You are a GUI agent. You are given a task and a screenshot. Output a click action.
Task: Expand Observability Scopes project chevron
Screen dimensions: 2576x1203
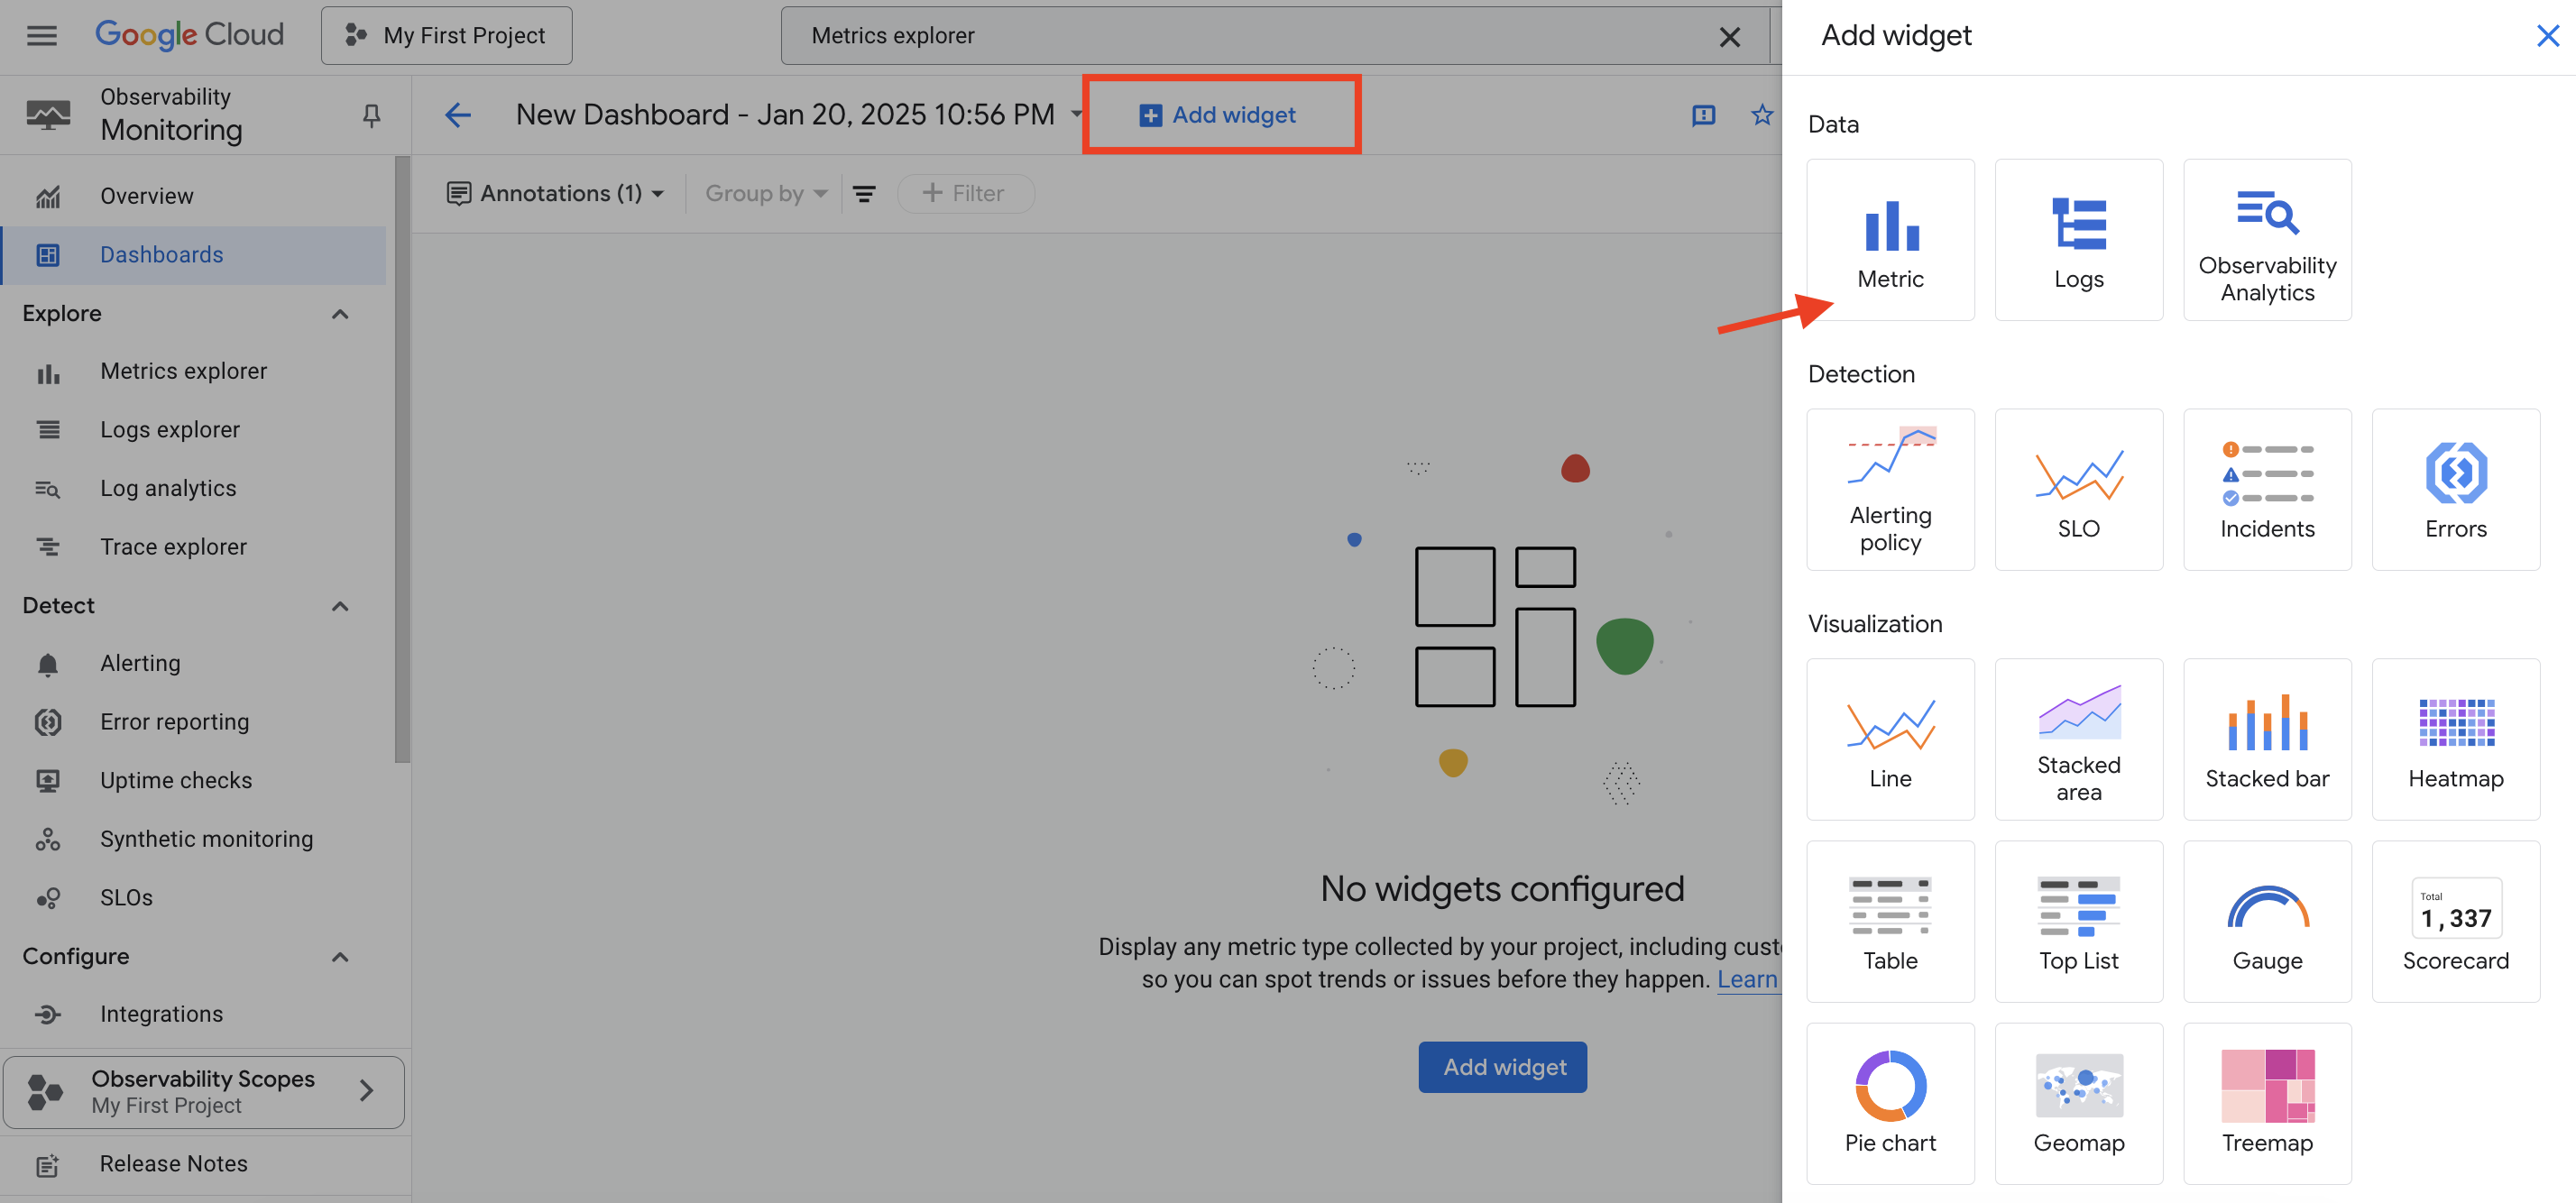[x=366, y=1090]
